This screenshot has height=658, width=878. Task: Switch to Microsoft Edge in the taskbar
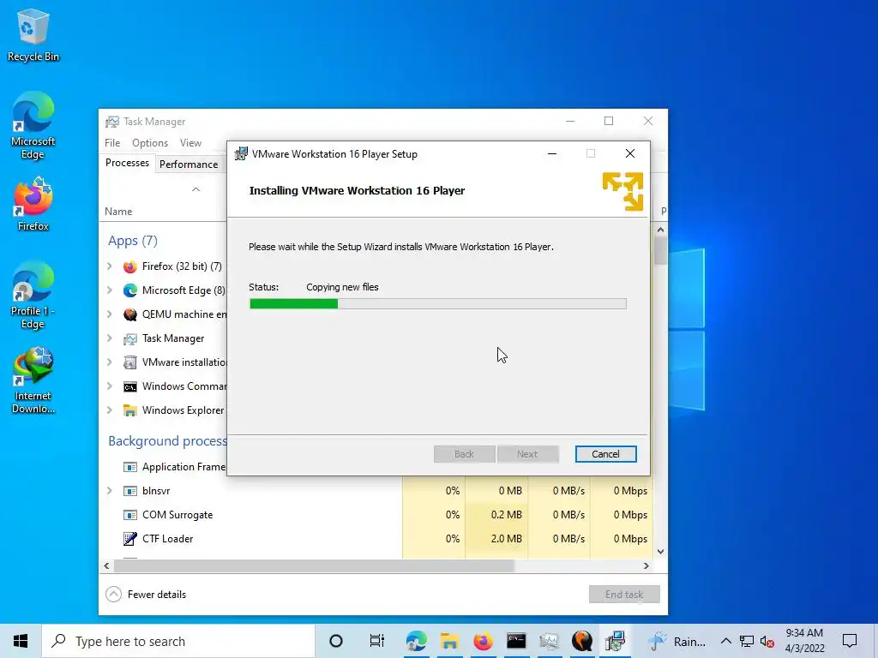416,641
